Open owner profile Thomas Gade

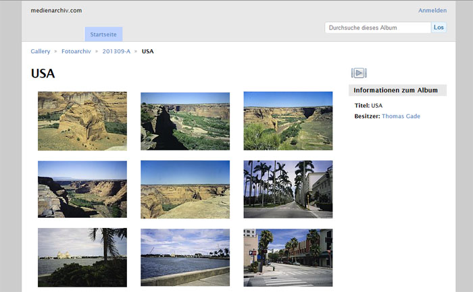[x=401, y=116]
